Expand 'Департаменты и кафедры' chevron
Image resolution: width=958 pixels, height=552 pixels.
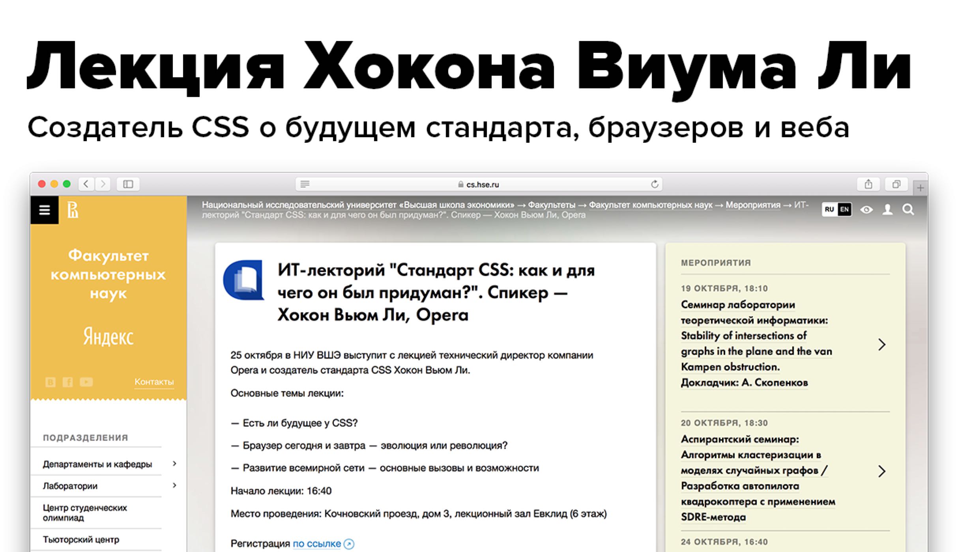(x=175, y=464)
